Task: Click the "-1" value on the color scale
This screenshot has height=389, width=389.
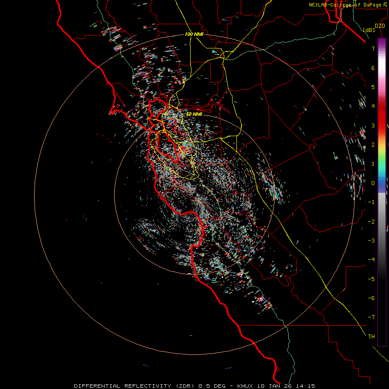Action: [371, 202]
